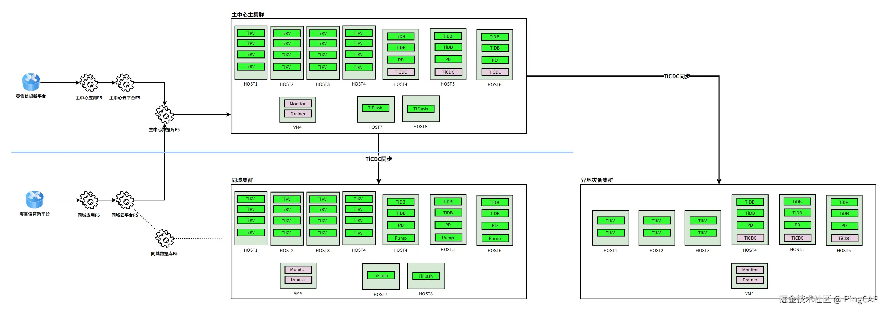Select Monitor box in 主中心主集群 VM4
Screen dimensions: 887x313
coord(298,104)
